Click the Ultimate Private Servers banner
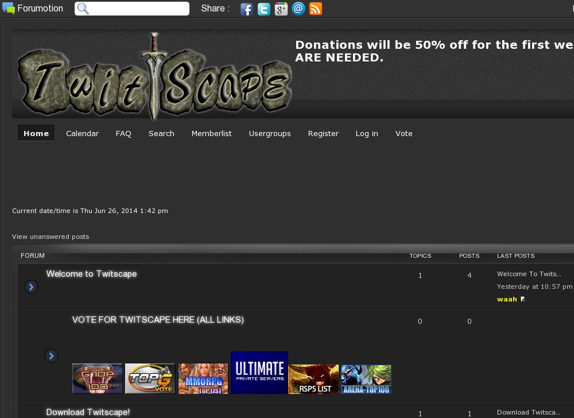This screenshot has width=574, height=418. [x=259, y=373]
